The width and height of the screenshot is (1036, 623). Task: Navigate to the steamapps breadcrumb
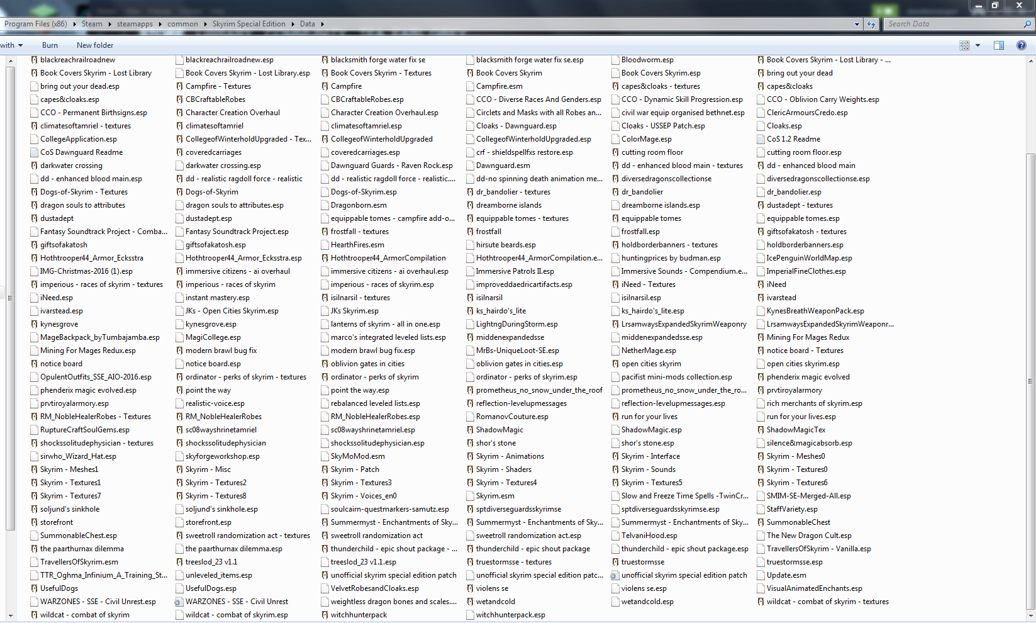pyautogui.click(x=135, y=24)
